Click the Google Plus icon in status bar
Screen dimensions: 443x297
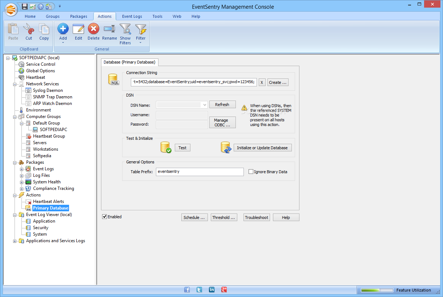(x=224, y=290)
